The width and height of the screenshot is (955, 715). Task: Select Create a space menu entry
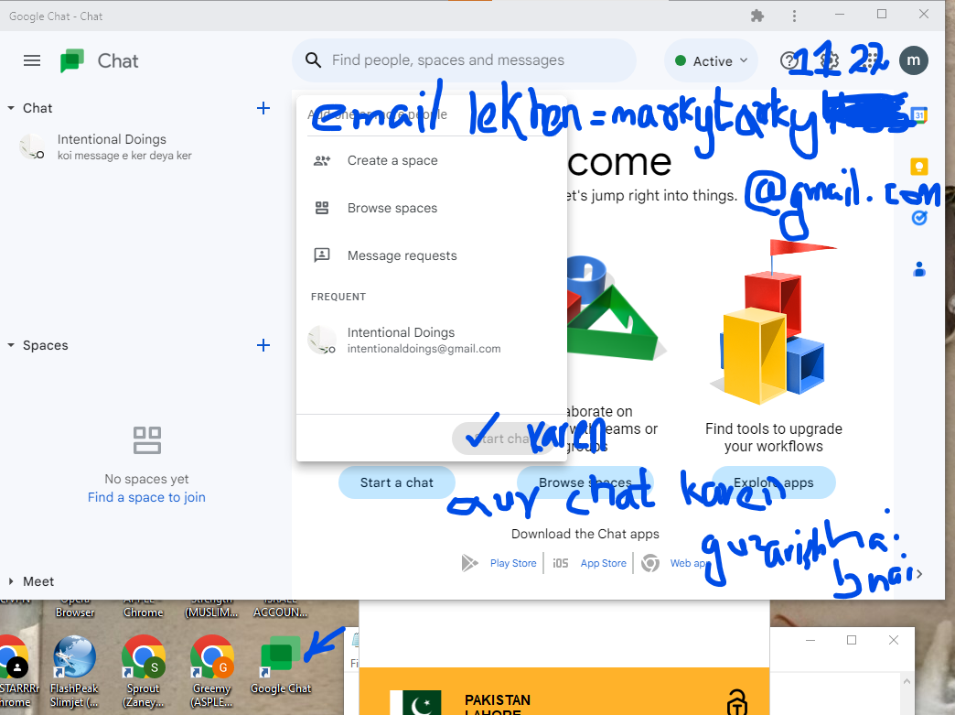tap(431, 160)
